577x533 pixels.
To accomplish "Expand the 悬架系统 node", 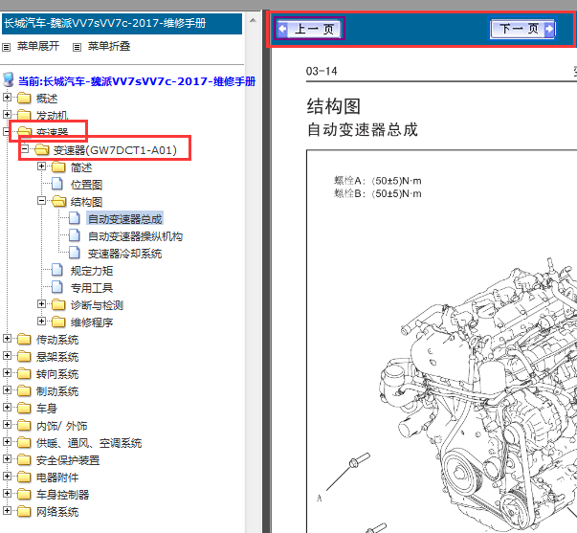I will tap(7, 356).
